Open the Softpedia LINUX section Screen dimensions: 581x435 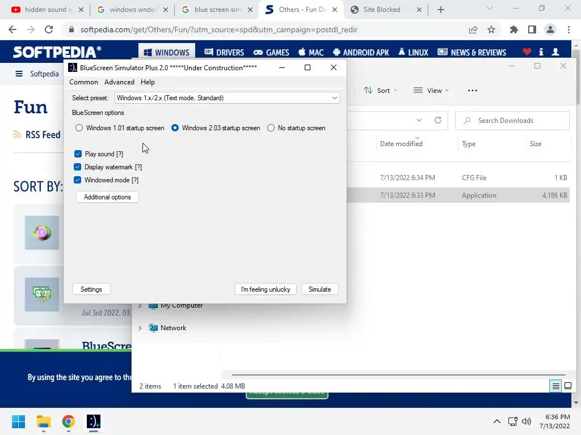click(414, 53)
